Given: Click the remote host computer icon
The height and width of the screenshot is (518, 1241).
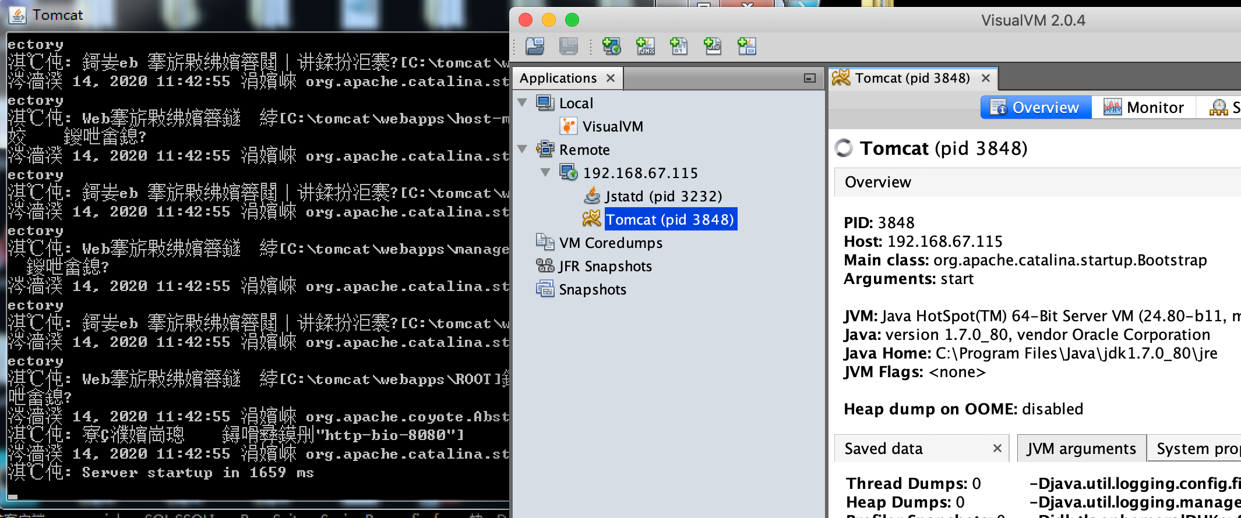Looking at the screenshot, I should coord(569,172).
